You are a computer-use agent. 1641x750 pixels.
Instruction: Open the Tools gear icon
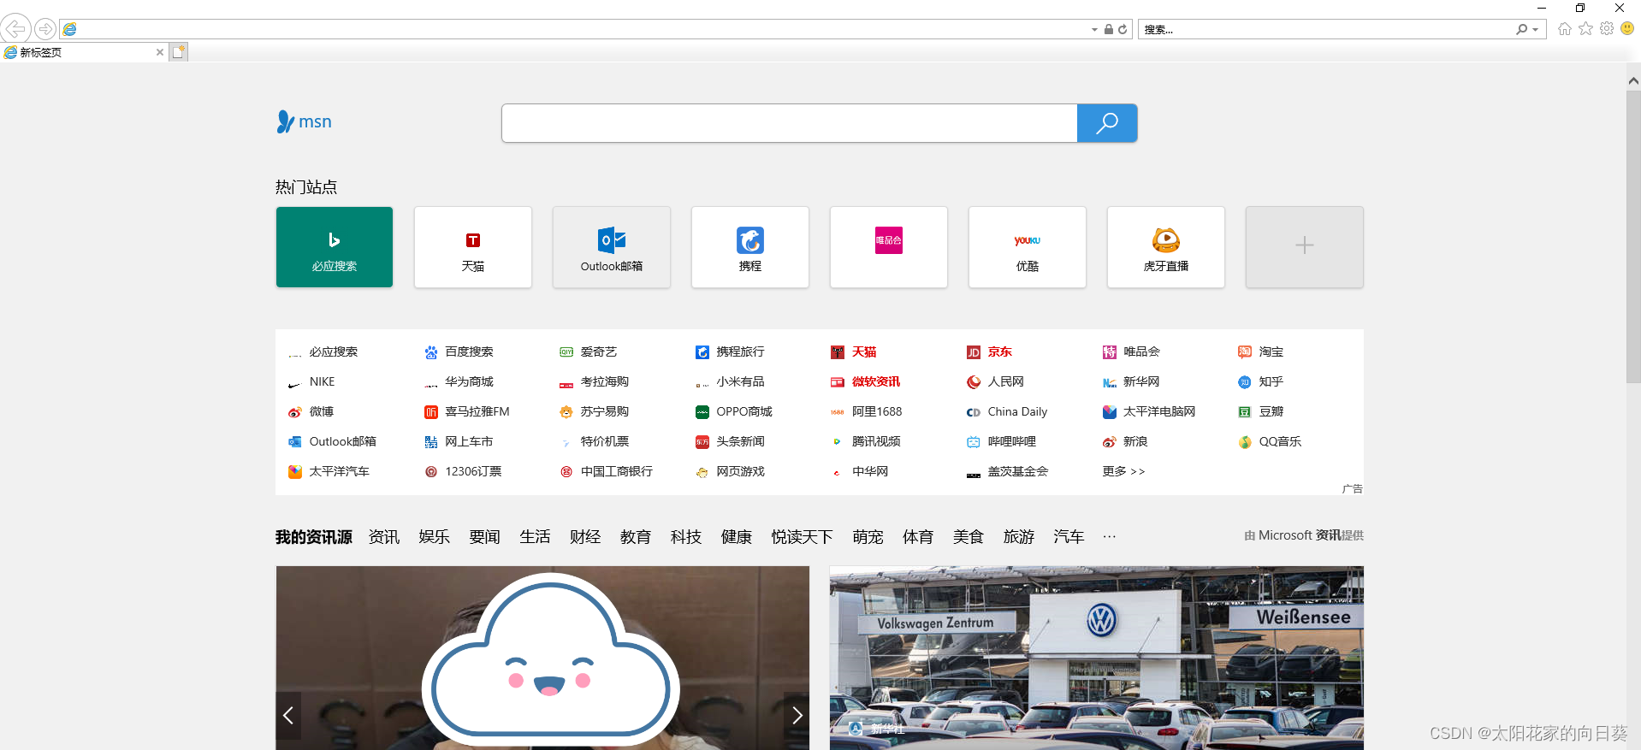1607,28
